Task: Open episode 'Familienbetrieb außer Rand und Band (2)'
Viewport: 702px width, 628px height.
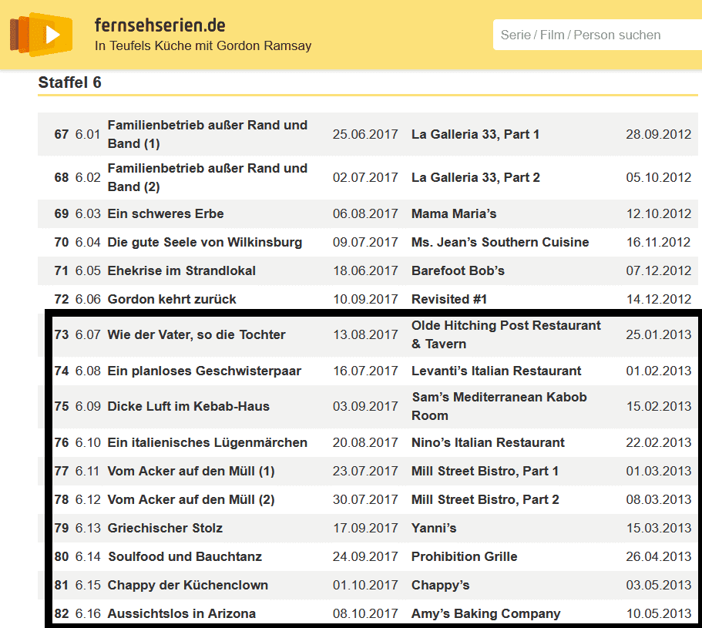Action: pyautogui.click(x=207, y=177)
